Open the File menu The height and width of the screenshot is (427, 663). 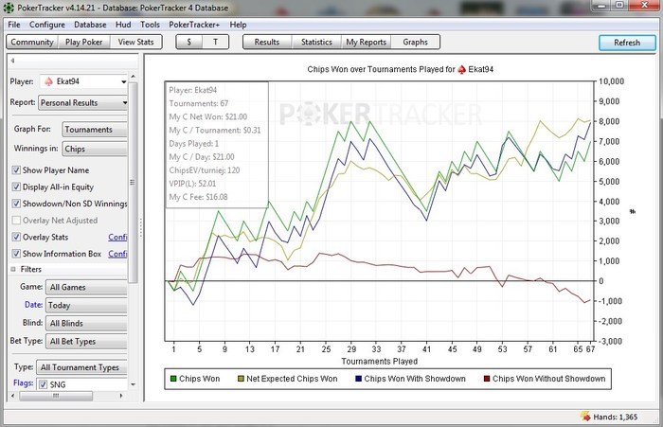[x=14, y=25]
